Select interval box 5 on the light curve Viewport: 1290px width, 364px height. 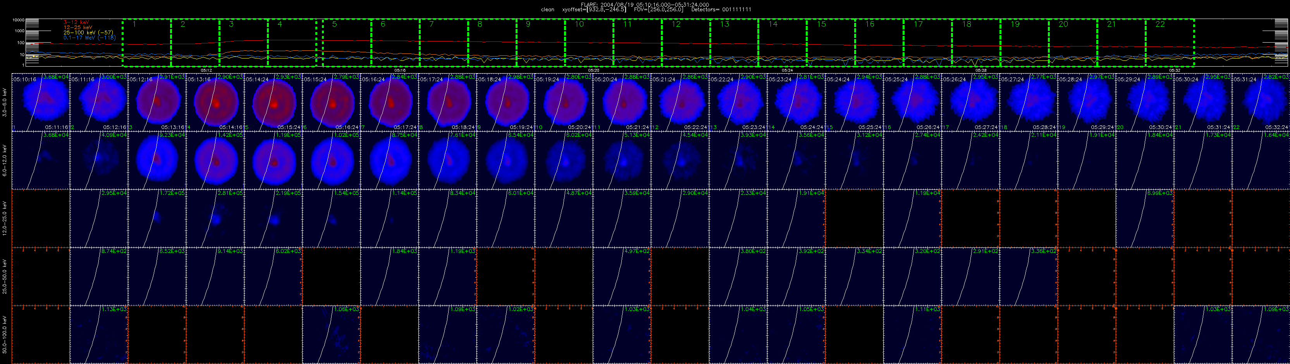click(x=347, y=43)
